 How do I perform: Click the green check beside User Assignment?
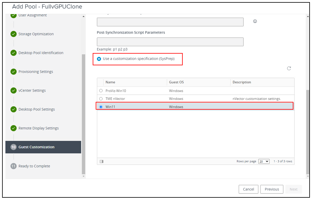(x=13, y=15)
